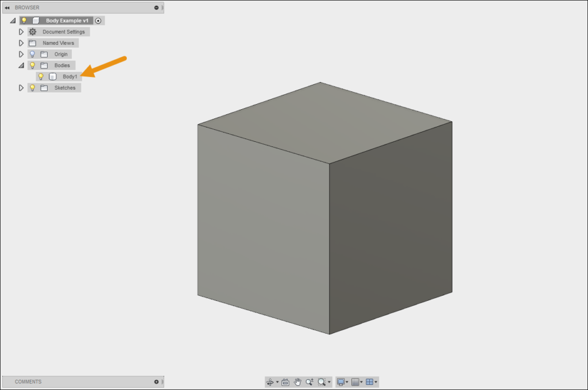
Task: Open the dropdown next to the Orbit tool
Action: [278, 382]
